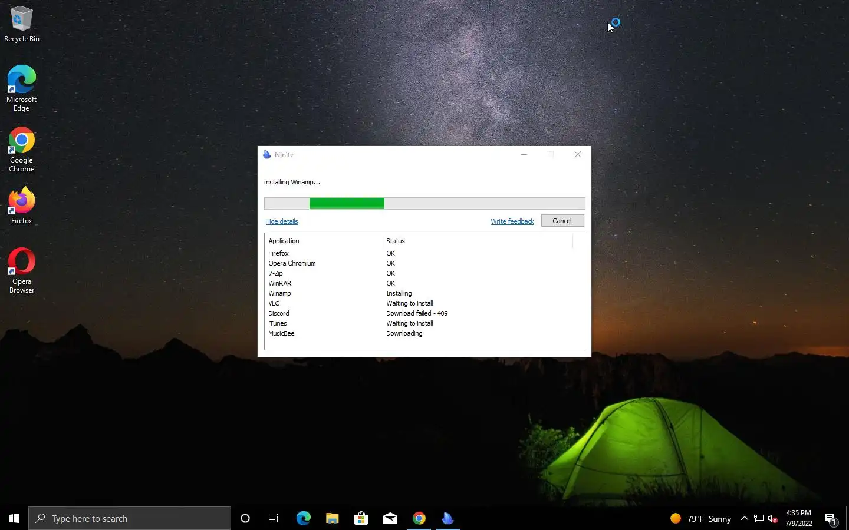Image resolution: width=849 pixels, height=530 pixels.
Task: Click the Ninite taskbar icon
Action: pyautogui.click(x=447, y=518)
